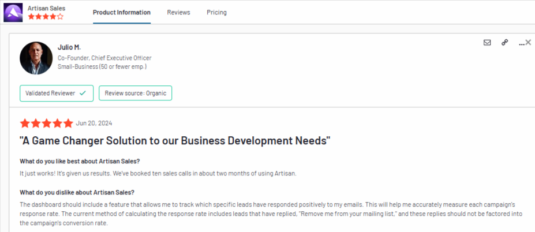Click Review source: Organic badge
Viewport: 535px width, 232px height.
click(136, 93)
